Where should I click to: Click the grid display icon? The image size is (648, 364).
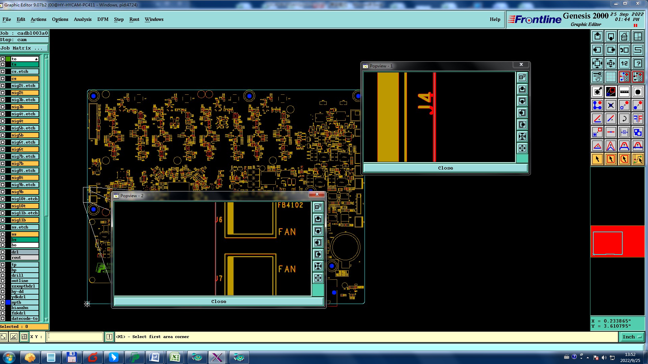(x=611, y=77)
